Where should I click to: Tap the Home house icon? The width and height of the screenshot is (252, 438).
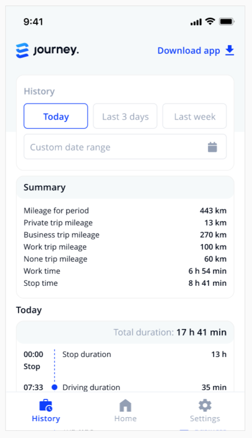125,405
